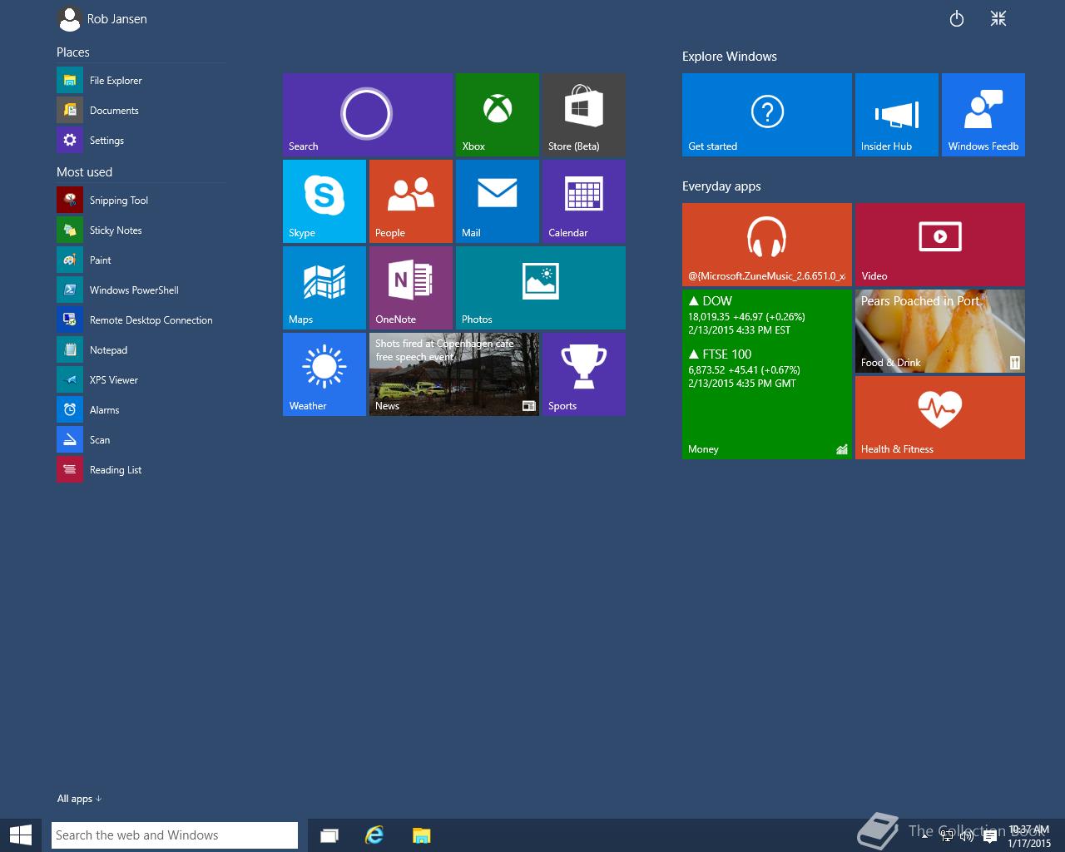This screenshot has height=852, width=1065.
Task: Open Scan app
Action: pos(140,440)
